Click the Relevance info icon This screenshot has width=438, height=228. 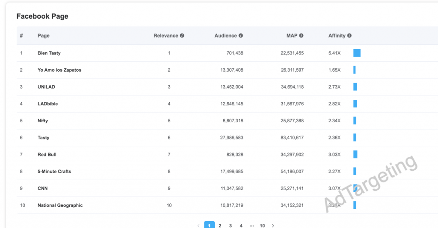182,36
